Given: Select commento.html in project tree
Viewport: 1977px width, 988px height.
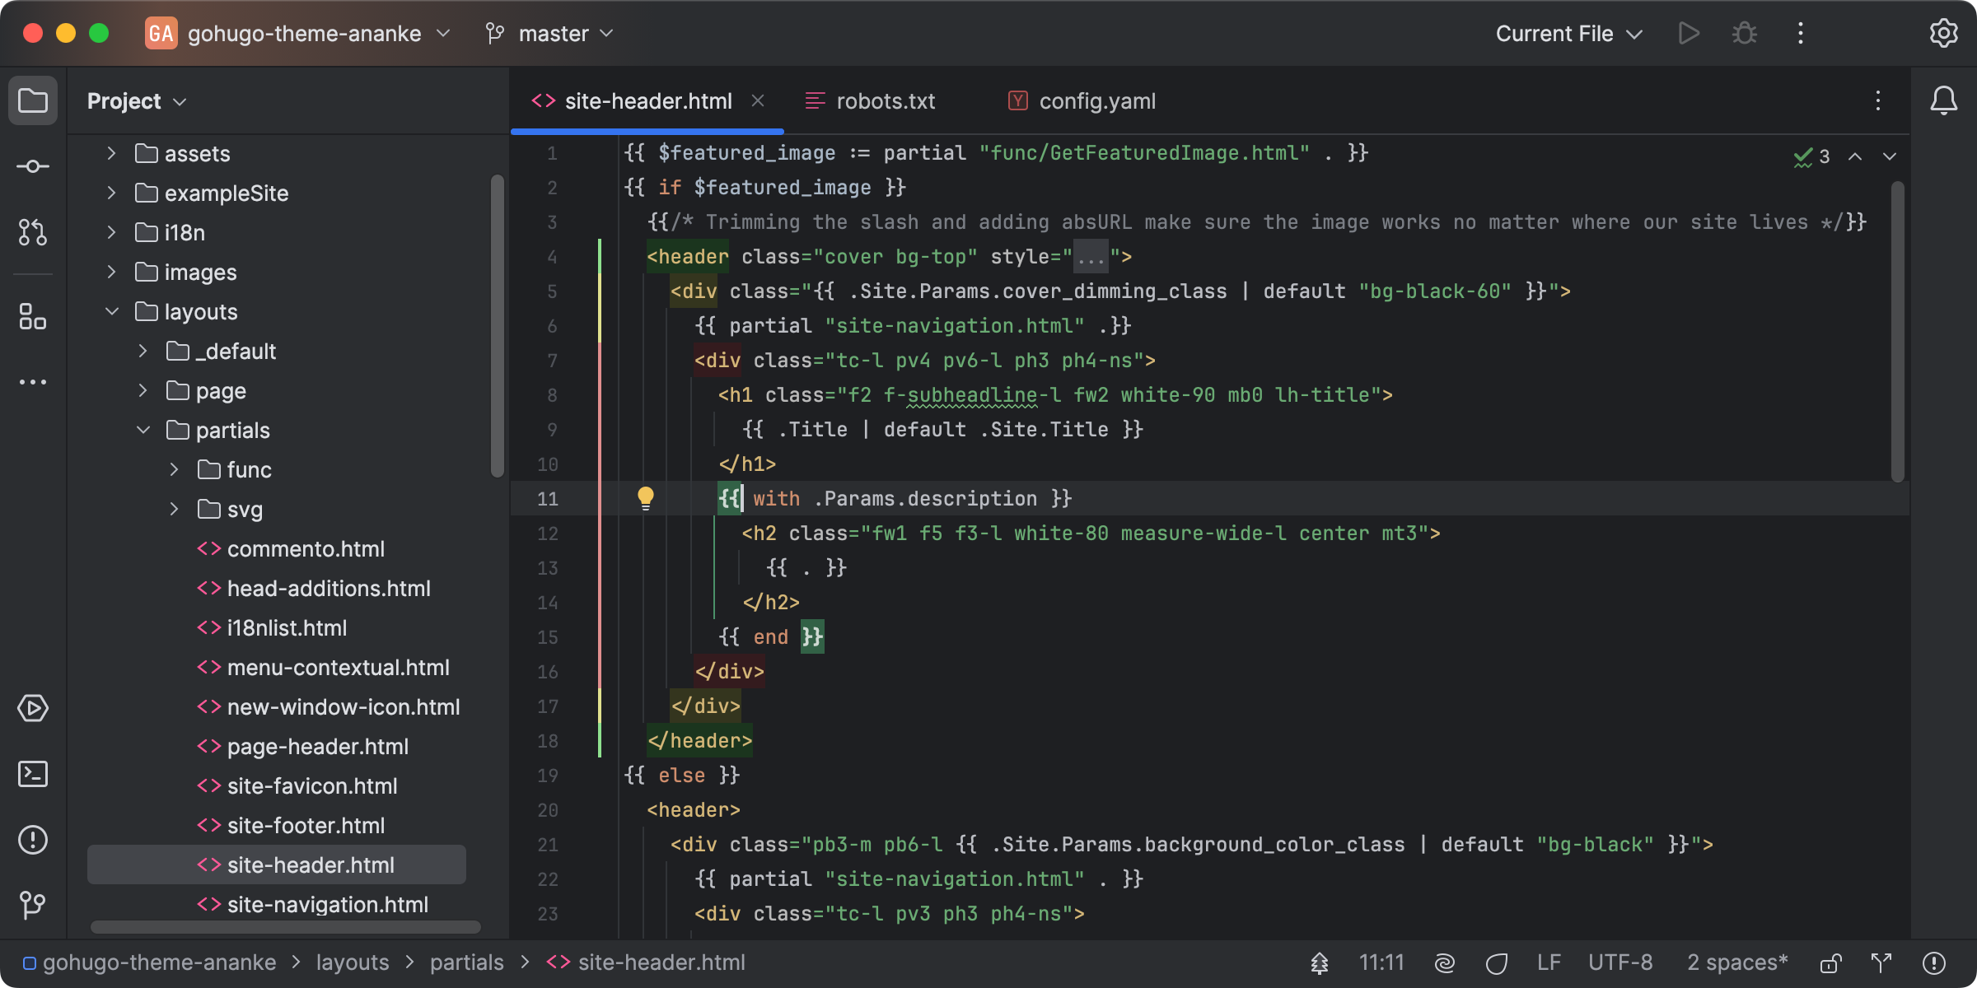Looking at the screenshot, I should coord(291,548).
